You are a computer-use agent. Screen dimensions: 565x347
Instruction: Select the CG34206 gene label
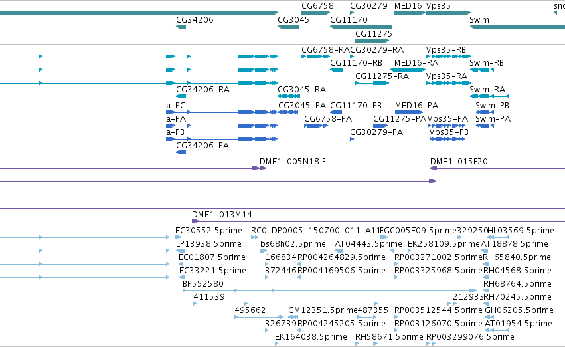195,20
